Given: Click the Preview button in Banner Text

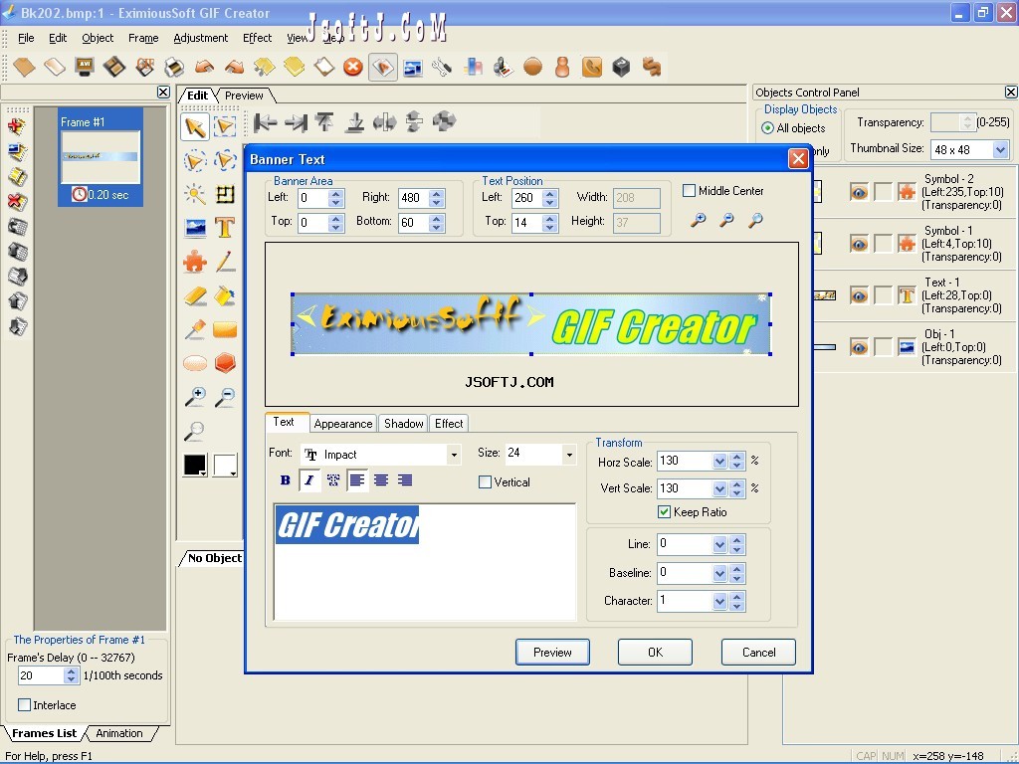Looking at the screenshot, I should (x=552, y=653).
